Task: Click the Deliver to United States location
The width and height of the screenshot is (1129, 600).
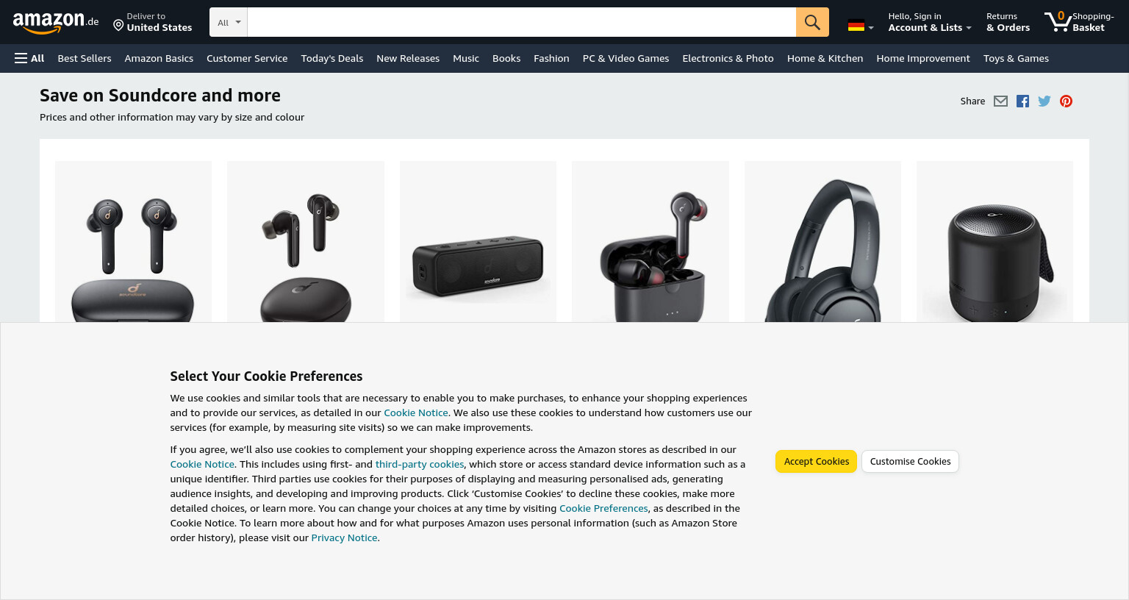Action: [153, 22]
